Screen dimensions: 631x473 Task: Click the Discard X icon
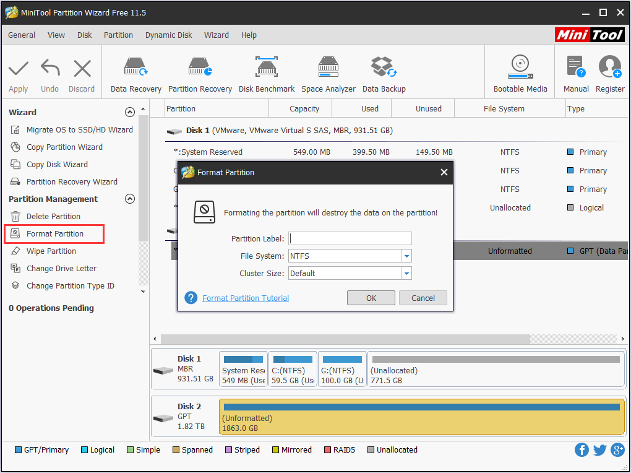(82, 68)
